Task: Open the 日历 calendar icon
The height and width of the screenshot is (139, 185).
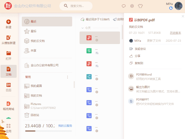Action: 8,85
